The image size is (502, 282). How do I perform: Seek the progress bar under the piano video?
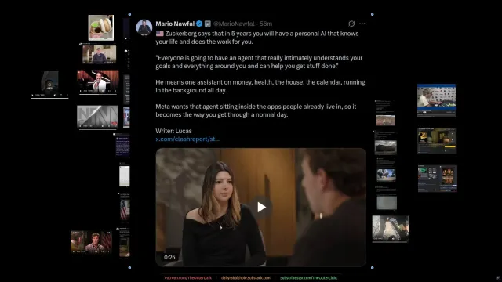pos(98,94)
